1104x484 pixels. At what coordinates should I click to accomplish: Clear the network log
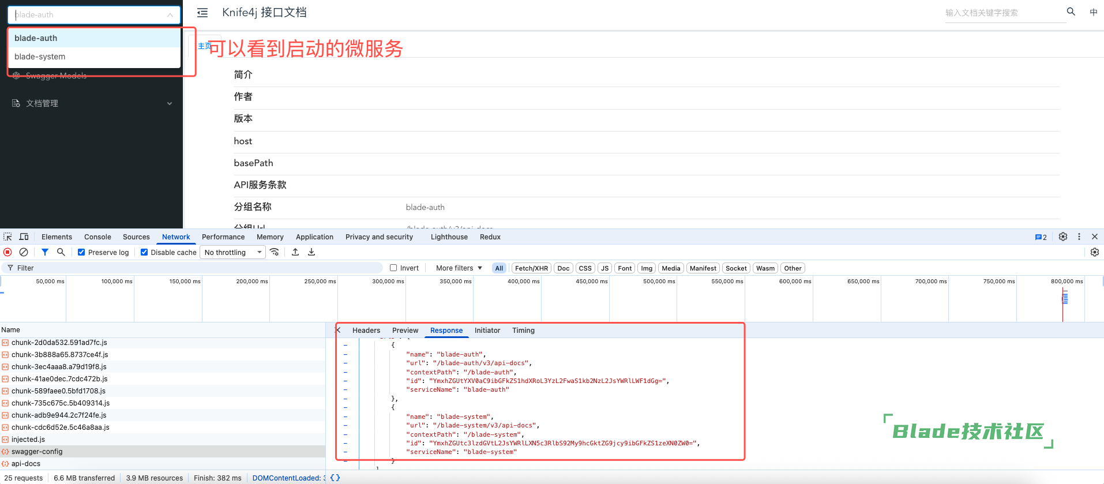(x=24, y=252)
